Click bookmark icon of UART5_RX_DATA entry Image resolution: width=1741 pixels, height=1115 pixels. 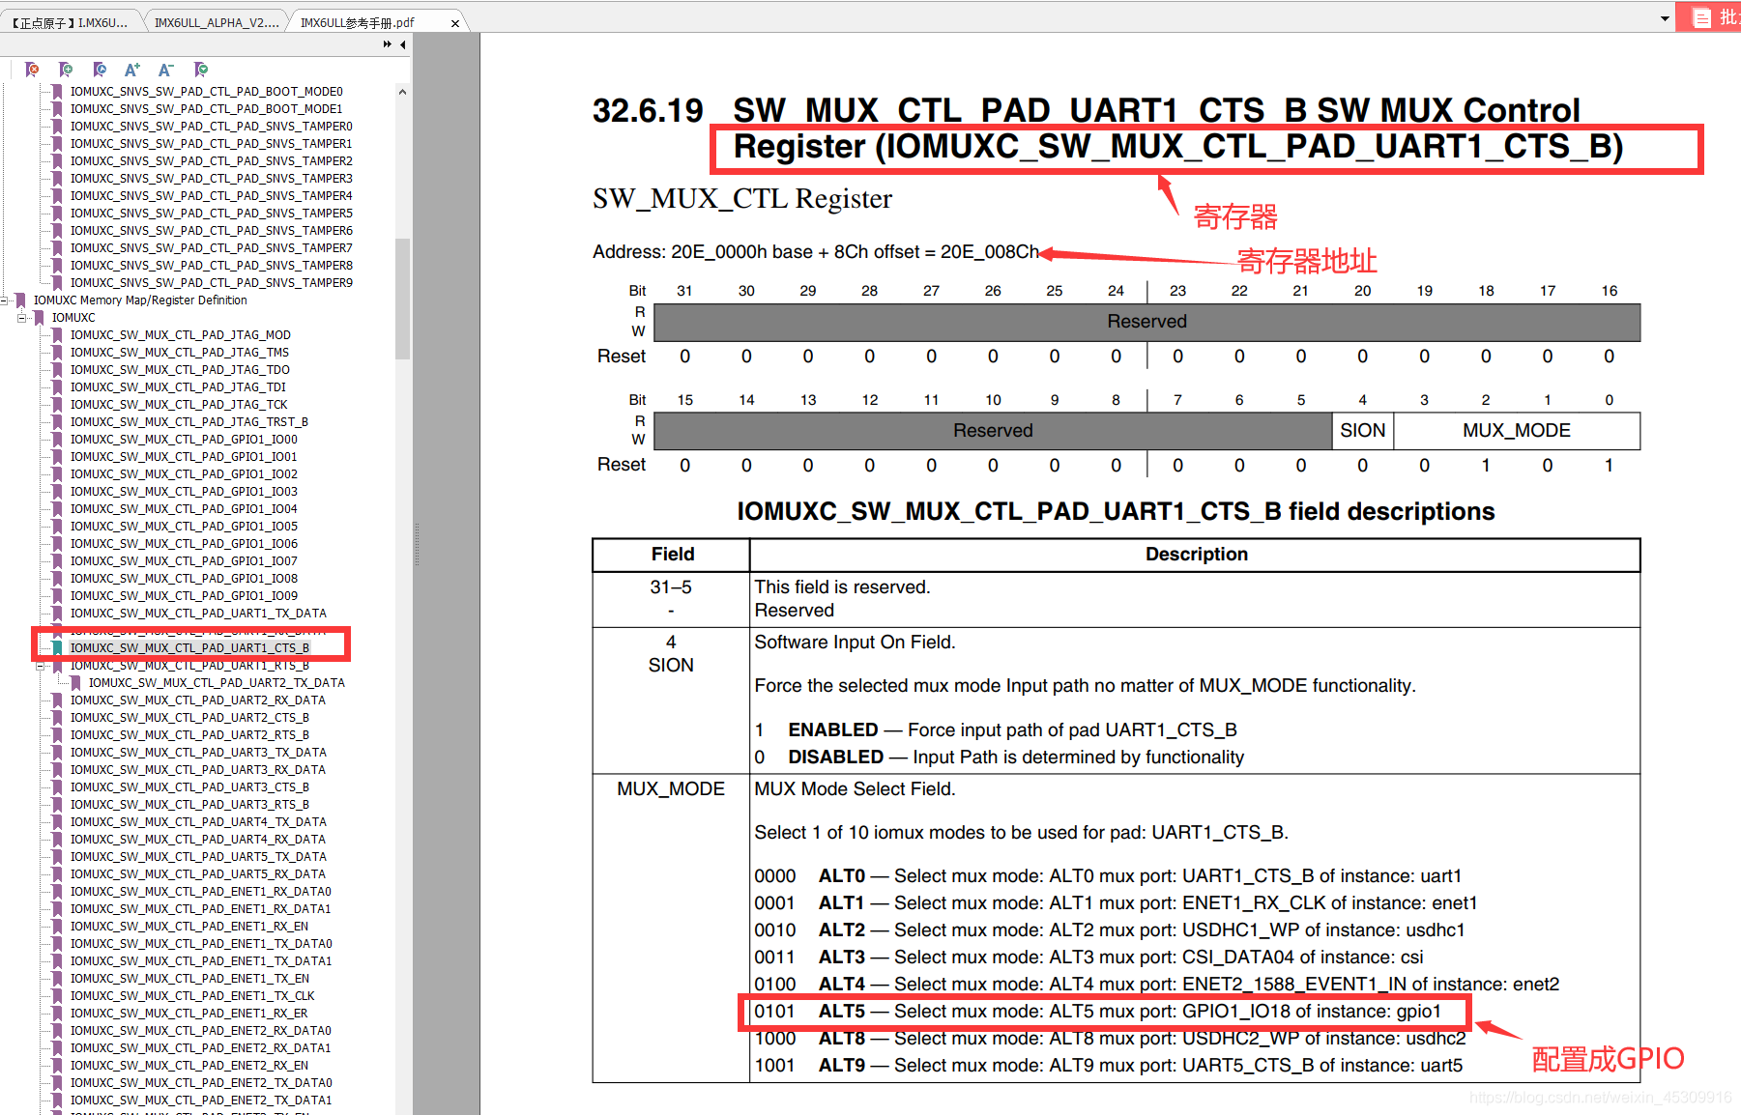[x=58, y=874]
